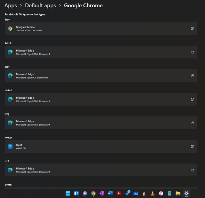
Task: Click the 'Google Chrome' app name in .htm row
Action: pyautogui.click(x=25, y=27)
